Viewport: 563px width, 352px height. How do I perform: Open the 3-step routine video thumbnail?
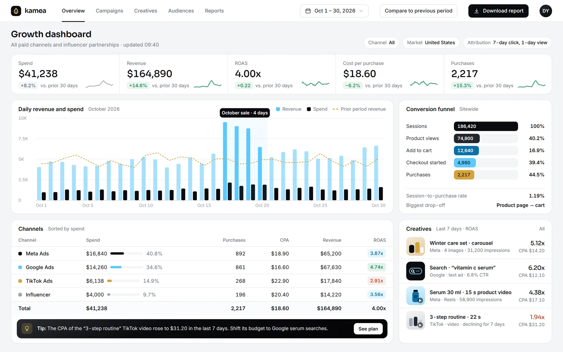tap(416, 320)
